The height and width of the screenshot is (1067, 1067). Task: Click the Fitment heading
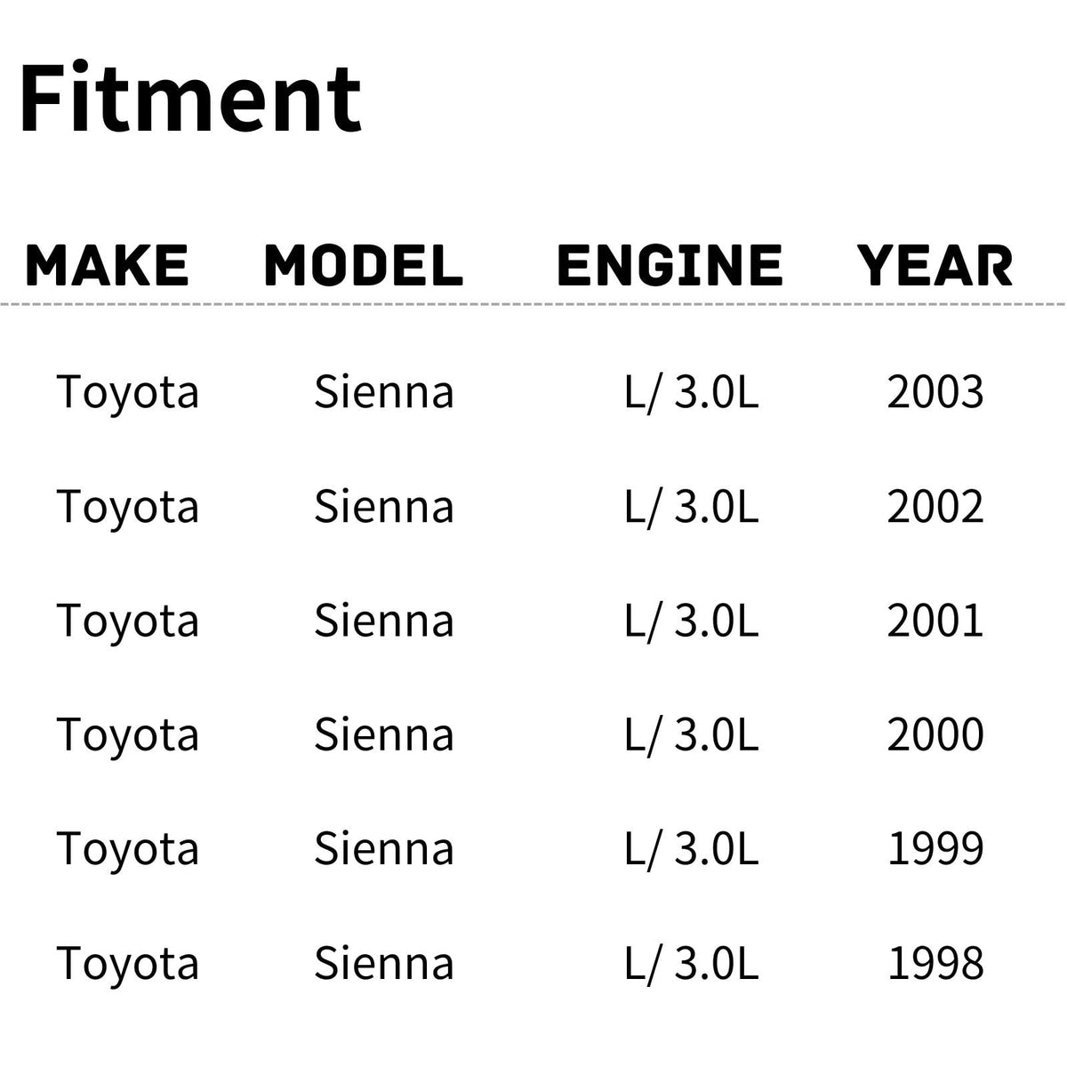click(189, 96)
